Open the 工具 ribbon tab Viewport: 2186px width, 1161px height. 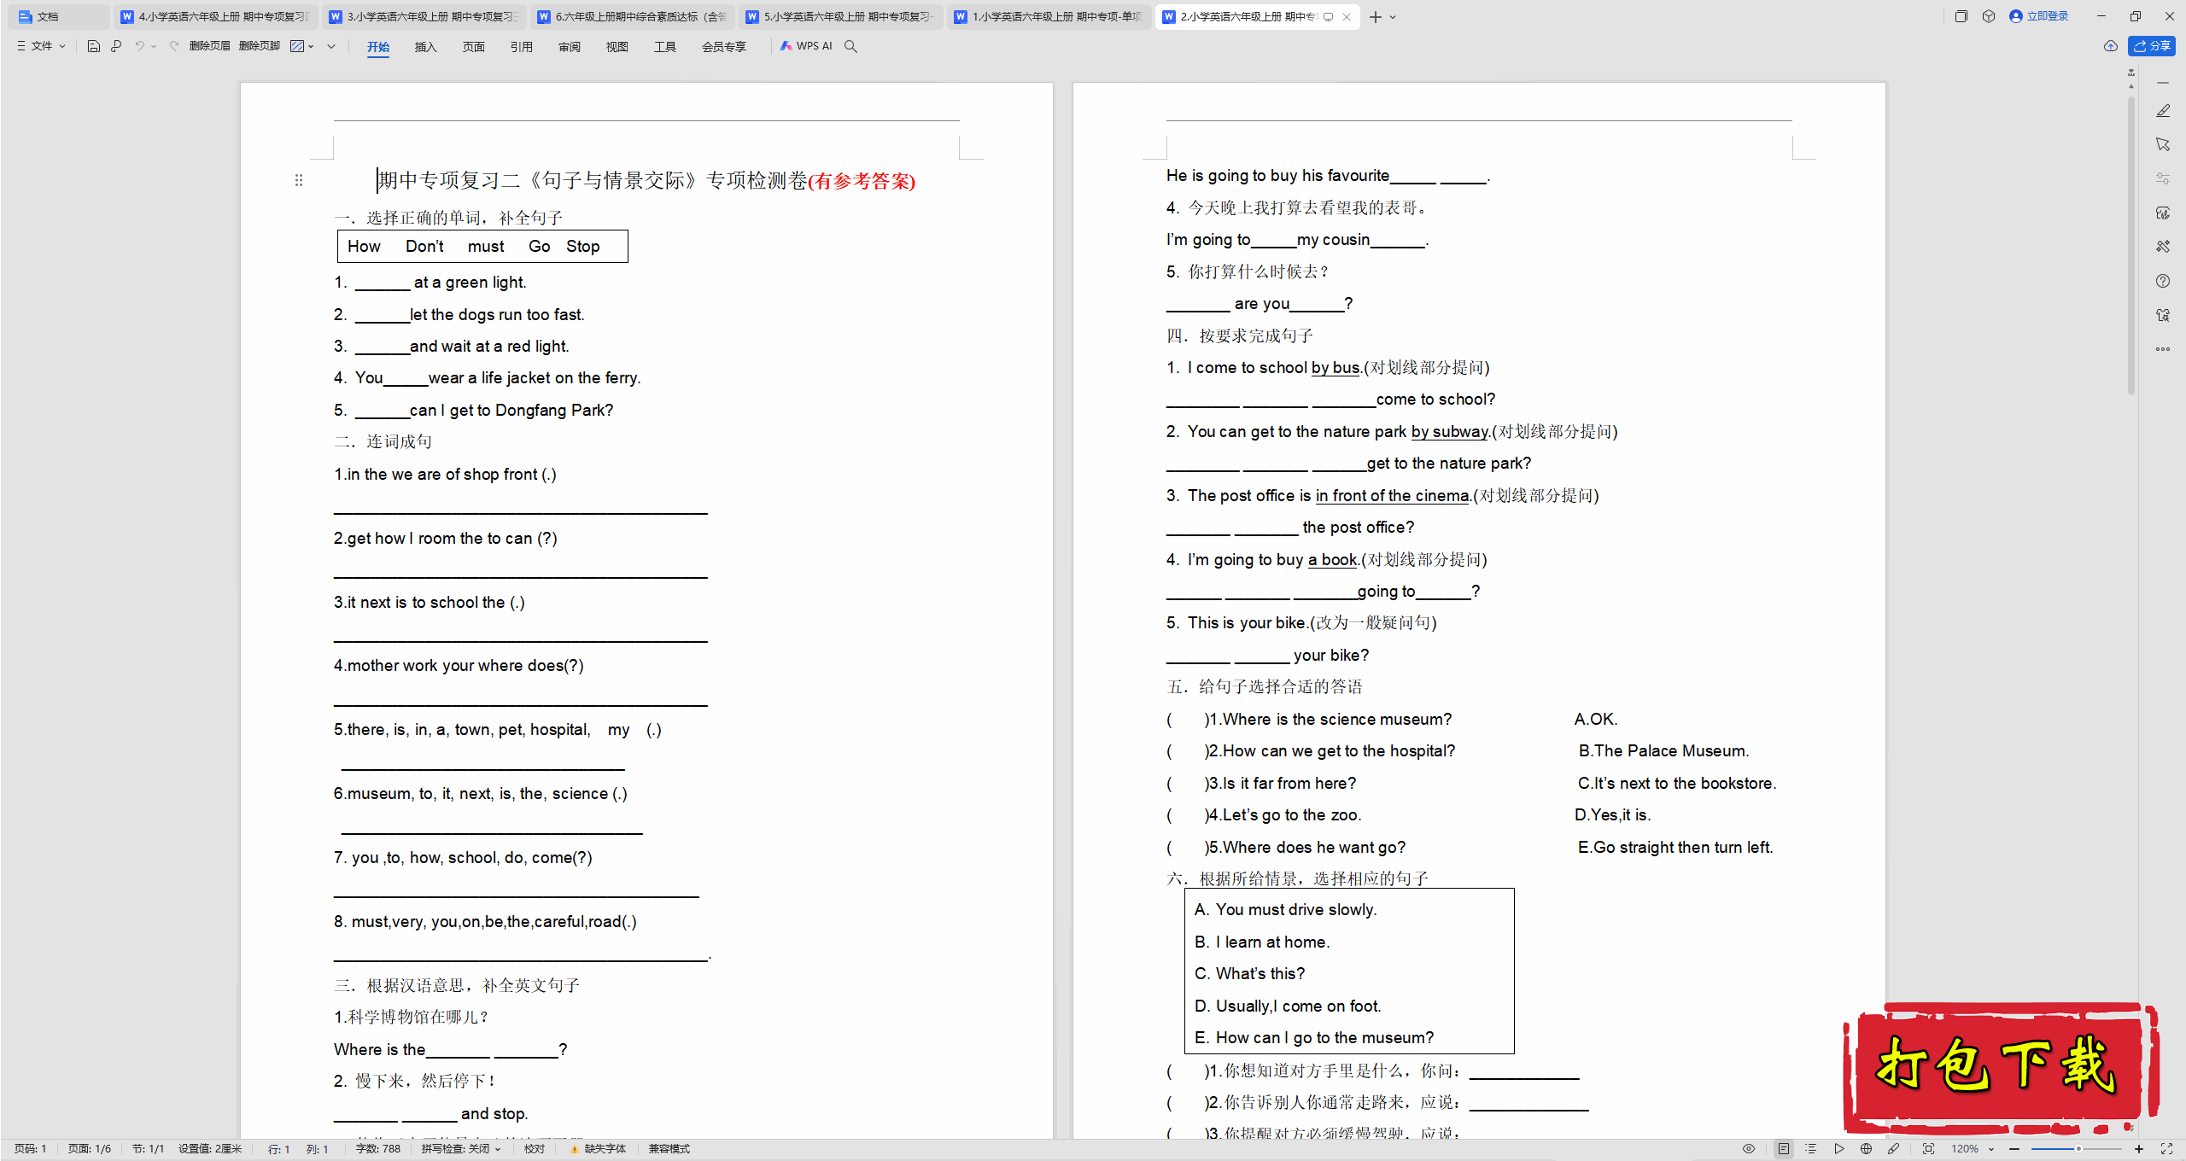(665, 47)
